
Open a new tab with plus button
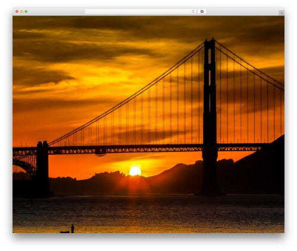click(x=282, y=13)
